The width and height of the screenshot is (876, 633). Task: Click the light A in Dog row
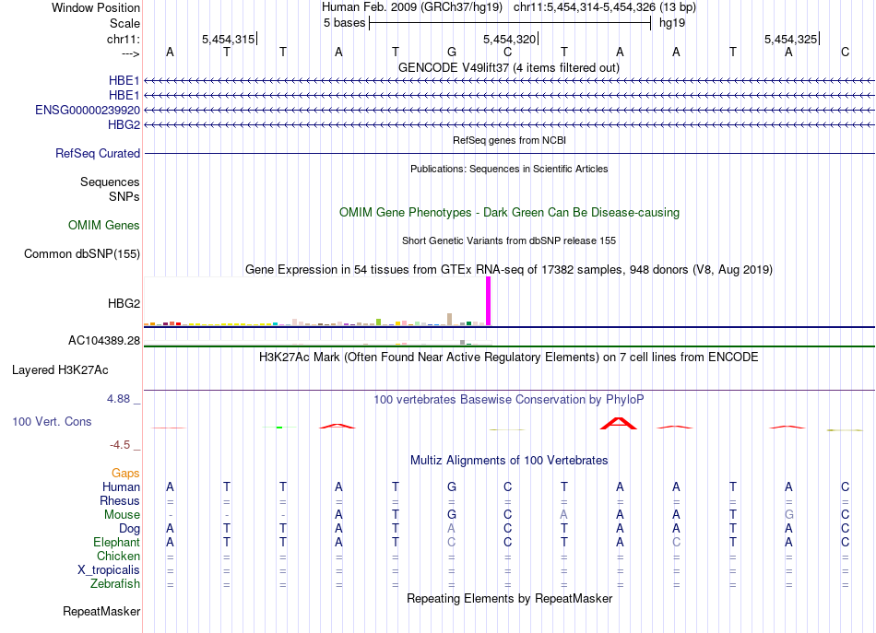click(x=452, y=529)
